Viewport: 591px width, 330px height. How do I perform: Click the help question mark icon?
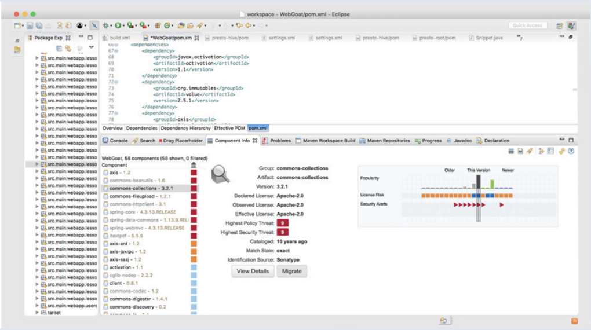[571, 151]
